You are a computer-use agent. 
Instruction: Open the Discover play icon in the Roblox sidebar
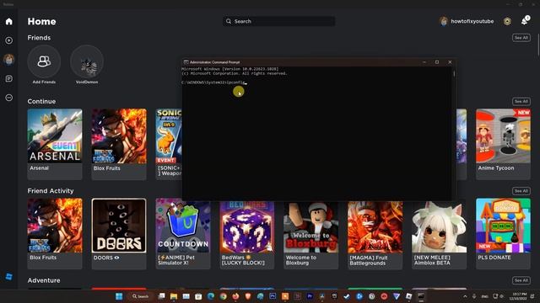[9, 40]
